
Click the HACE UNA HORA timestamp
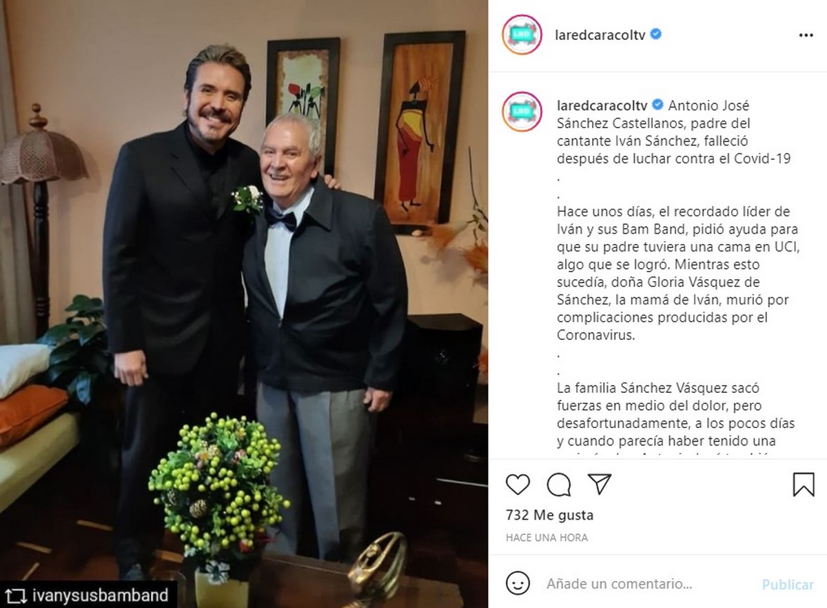(547, 537)
